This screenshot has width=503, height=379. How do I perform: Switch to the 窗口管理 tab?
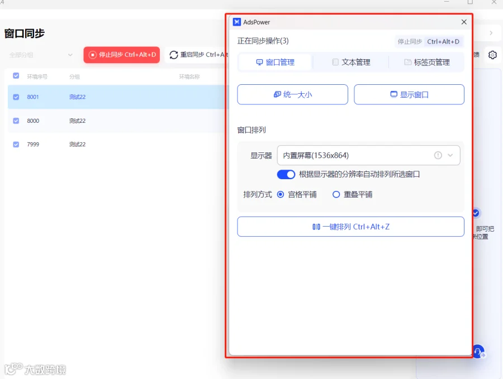[275, 62]
